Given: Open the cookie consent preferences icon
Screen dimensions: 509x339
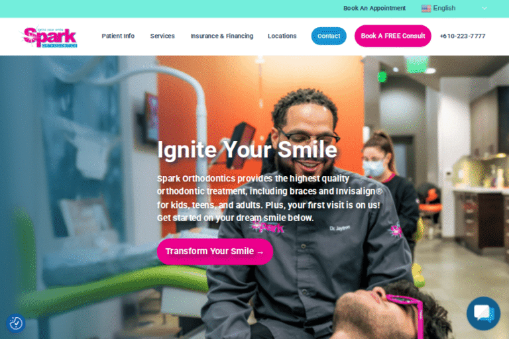Looking at the screenshot, I should tap(16, 323).
